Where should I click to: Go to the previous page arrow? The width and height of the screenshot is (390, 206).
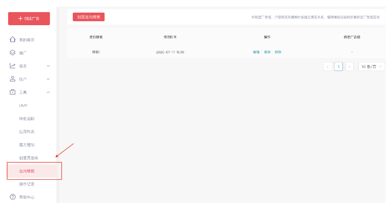tap(327, 66)
